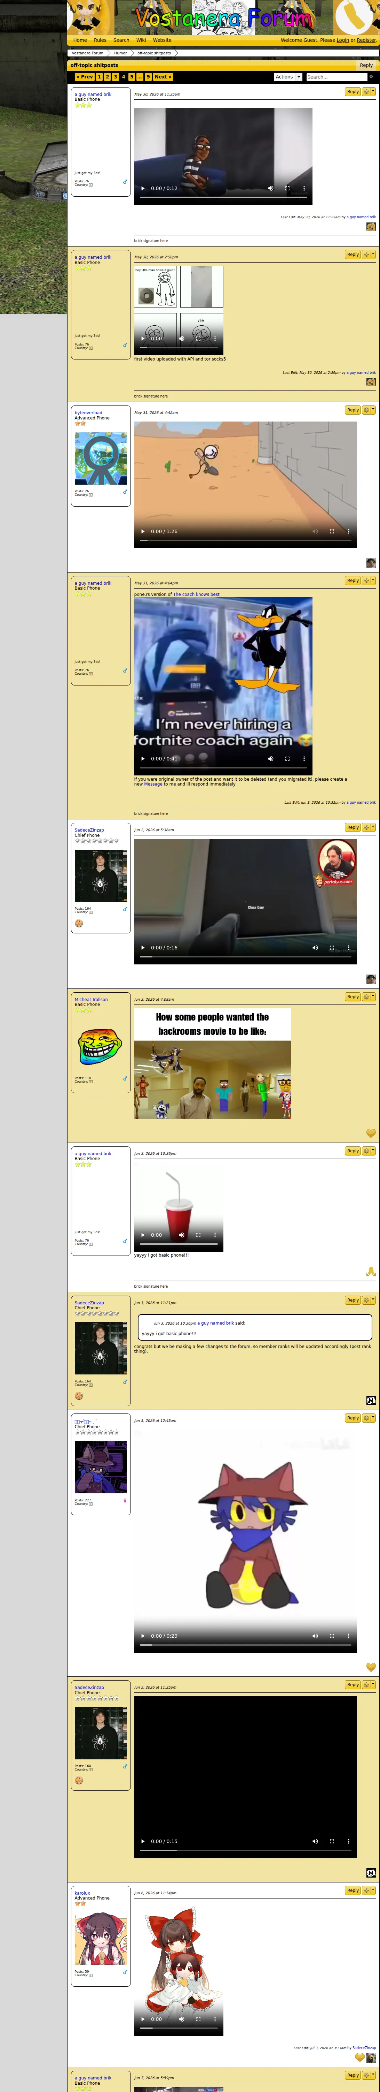Mute the 0:41 Fortnite coach video
Viewport: 380px width, 2092px height.
coord(271,758)
